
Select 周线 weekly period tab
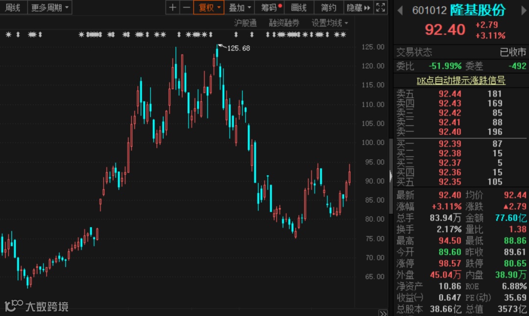[13, 7]
